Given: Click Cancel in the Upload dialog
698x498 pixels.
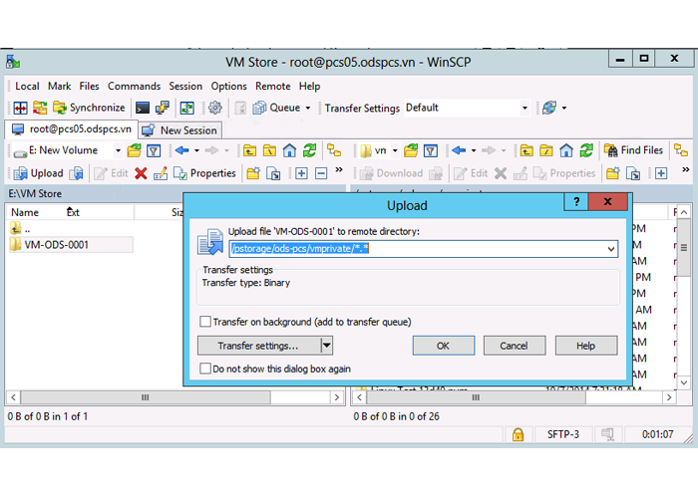Looking at the screenshot, I should click(x=515, y=346).
